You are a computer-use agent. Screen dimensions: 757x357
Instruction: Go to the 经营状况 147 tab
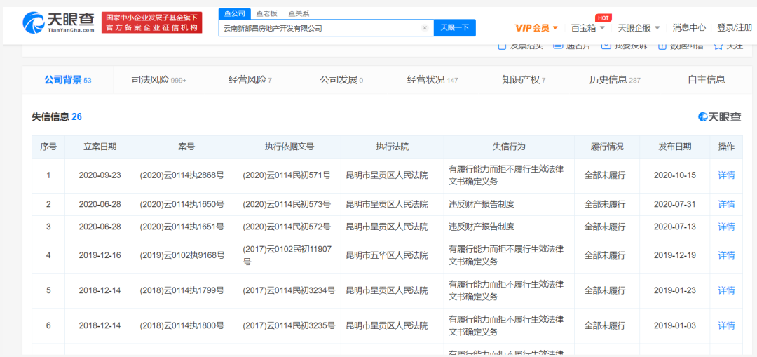tap(432, 80)
